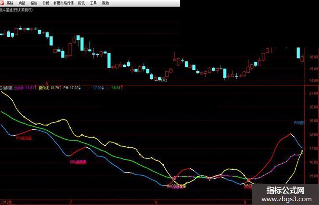Open the 工具 menu
This screenshot has width=319, height=205.
pyautogui.click(x=94, y=3)
